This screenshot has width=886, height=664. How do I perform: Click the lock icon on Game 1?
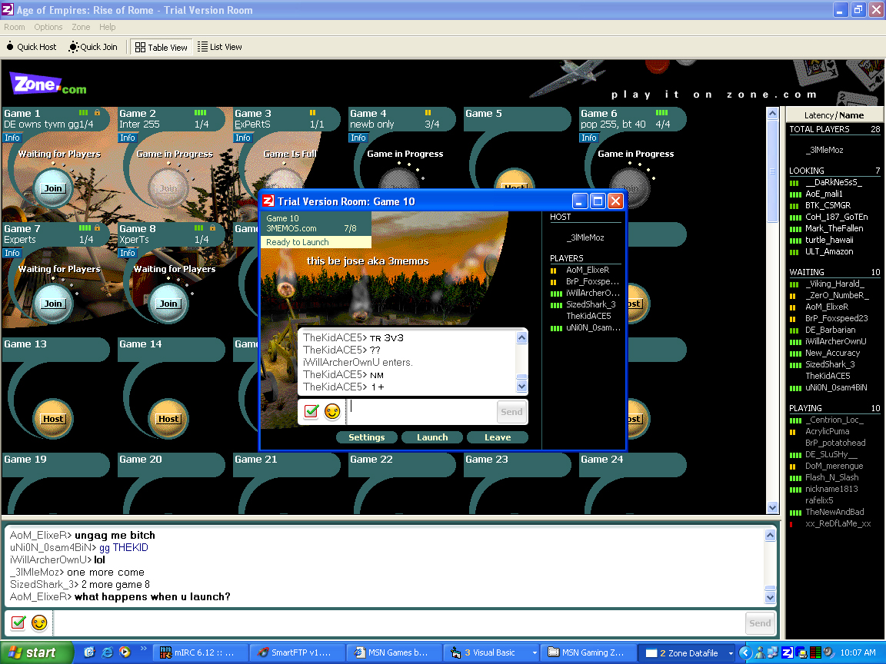[x=97, y=113]
